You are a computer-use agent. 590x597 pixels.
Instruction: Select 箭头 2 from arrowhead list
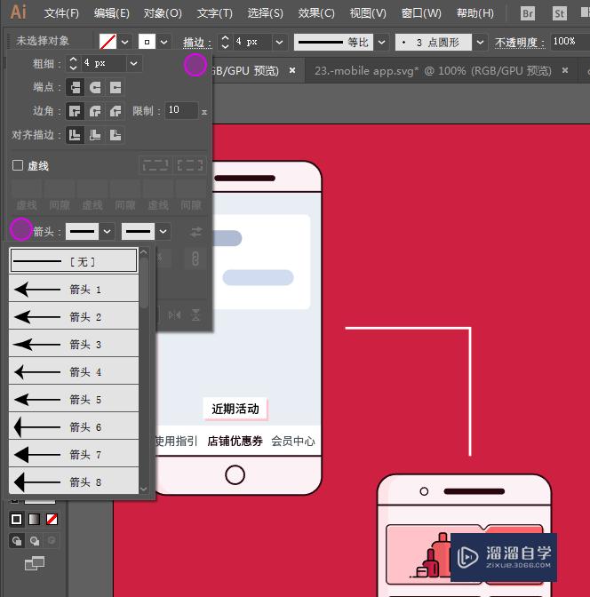click(x=74, y=316)
